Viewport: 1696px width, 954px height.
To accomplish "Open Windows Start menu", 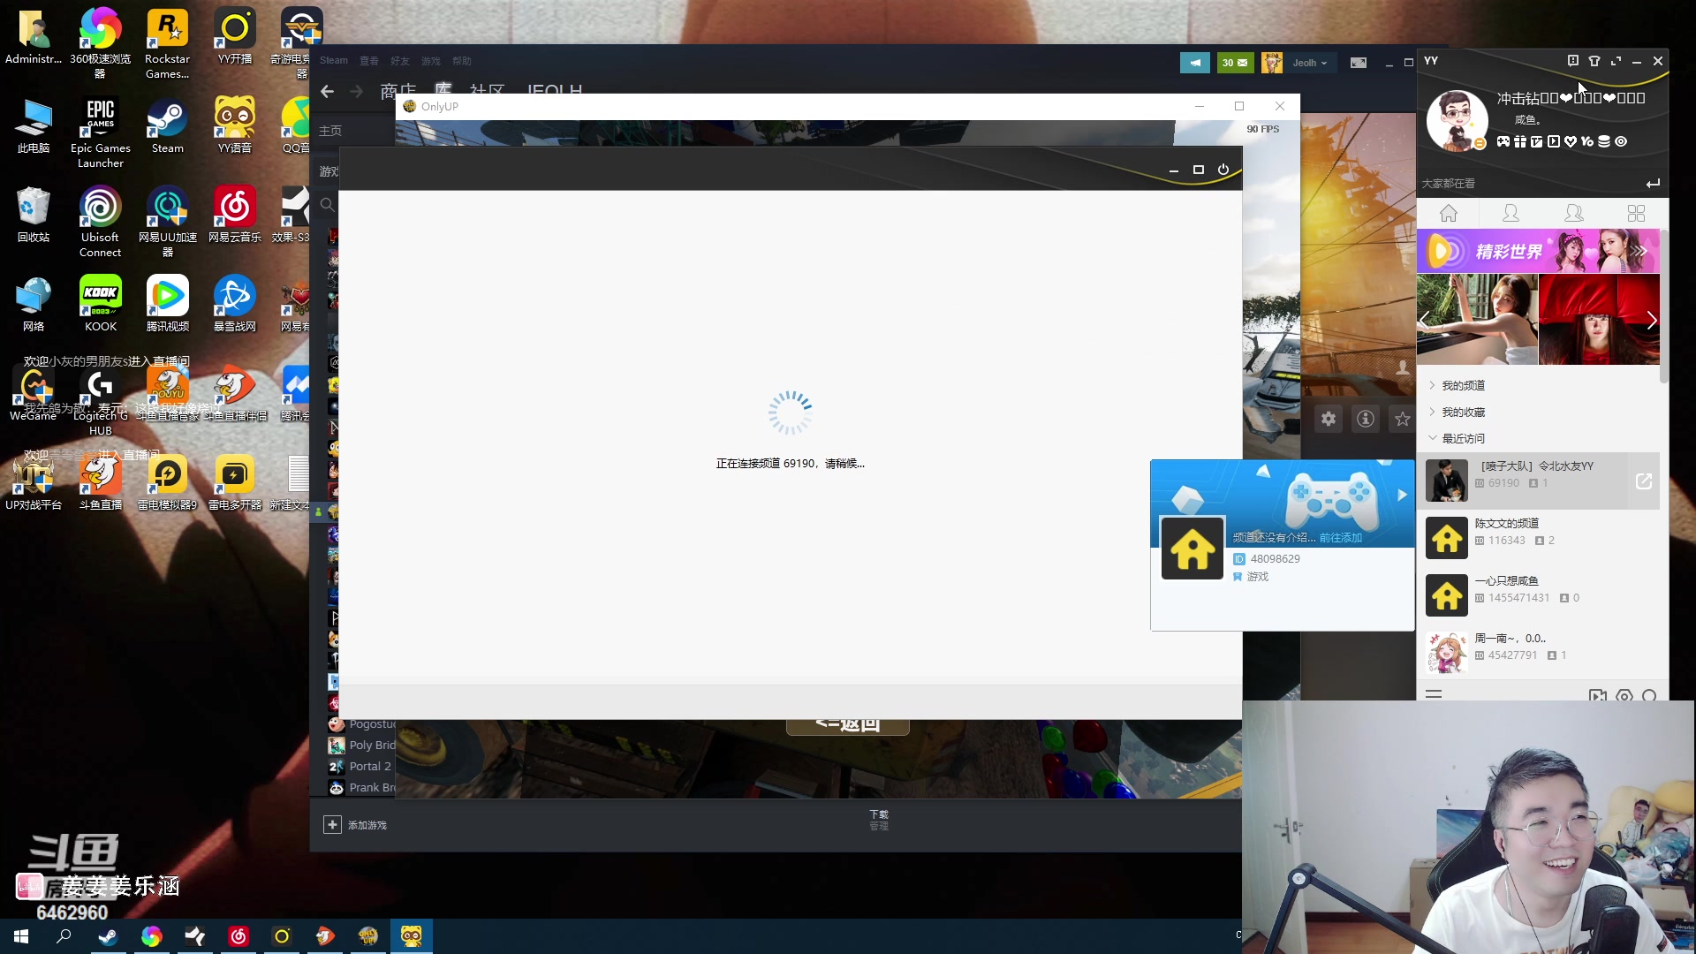I will 21,936.
